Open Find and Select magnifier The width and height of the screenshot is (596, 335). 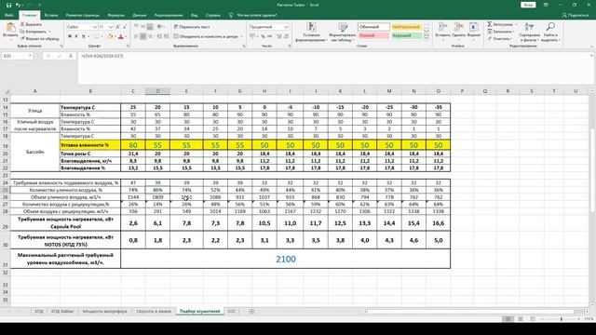(x=550, y=32)
